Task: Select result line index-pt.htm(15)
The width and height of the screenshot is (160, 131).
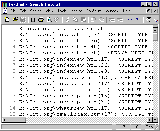Action: tap(86, 96)
